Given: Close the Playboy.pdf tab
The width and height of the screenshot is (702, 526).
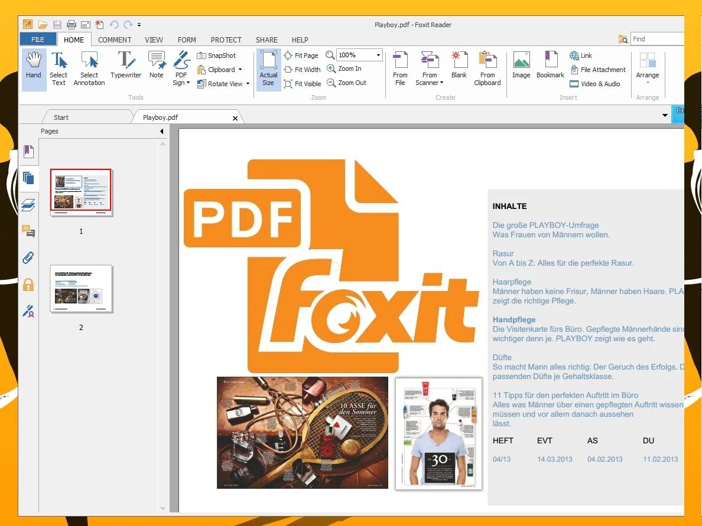Looking at the screenshot, I should pyautogui.click(x=235, y=118).
